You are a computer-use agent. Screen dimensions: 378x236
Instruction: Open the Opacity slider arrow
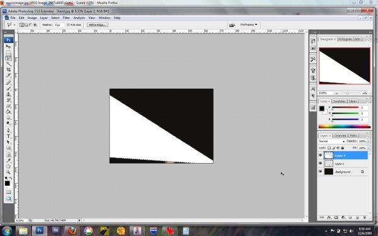click(x=369, y=141)
